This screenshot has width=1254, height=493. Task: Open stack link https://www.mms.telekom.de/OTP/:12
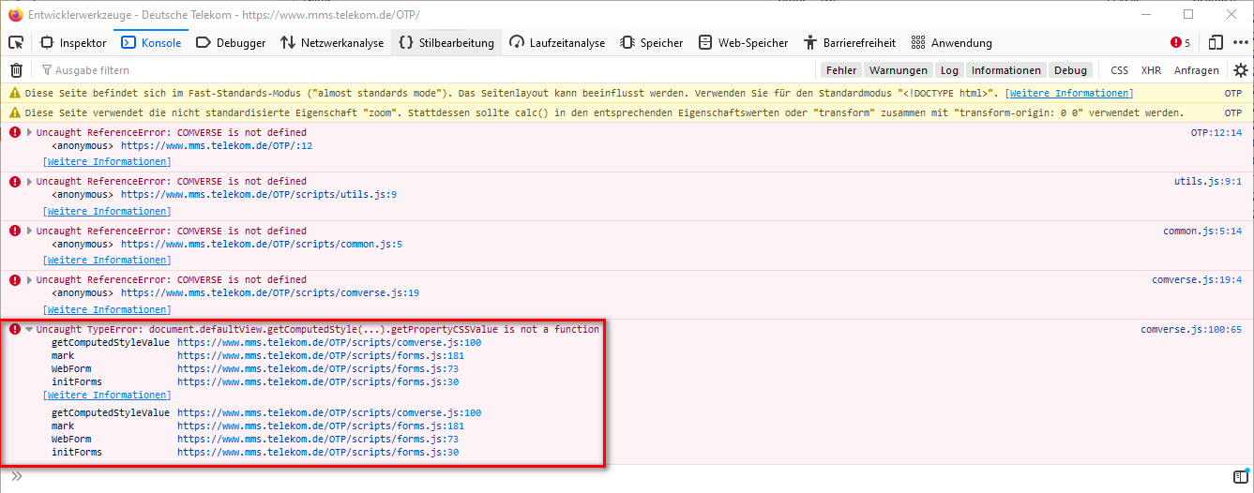click(x=217, y=145)
